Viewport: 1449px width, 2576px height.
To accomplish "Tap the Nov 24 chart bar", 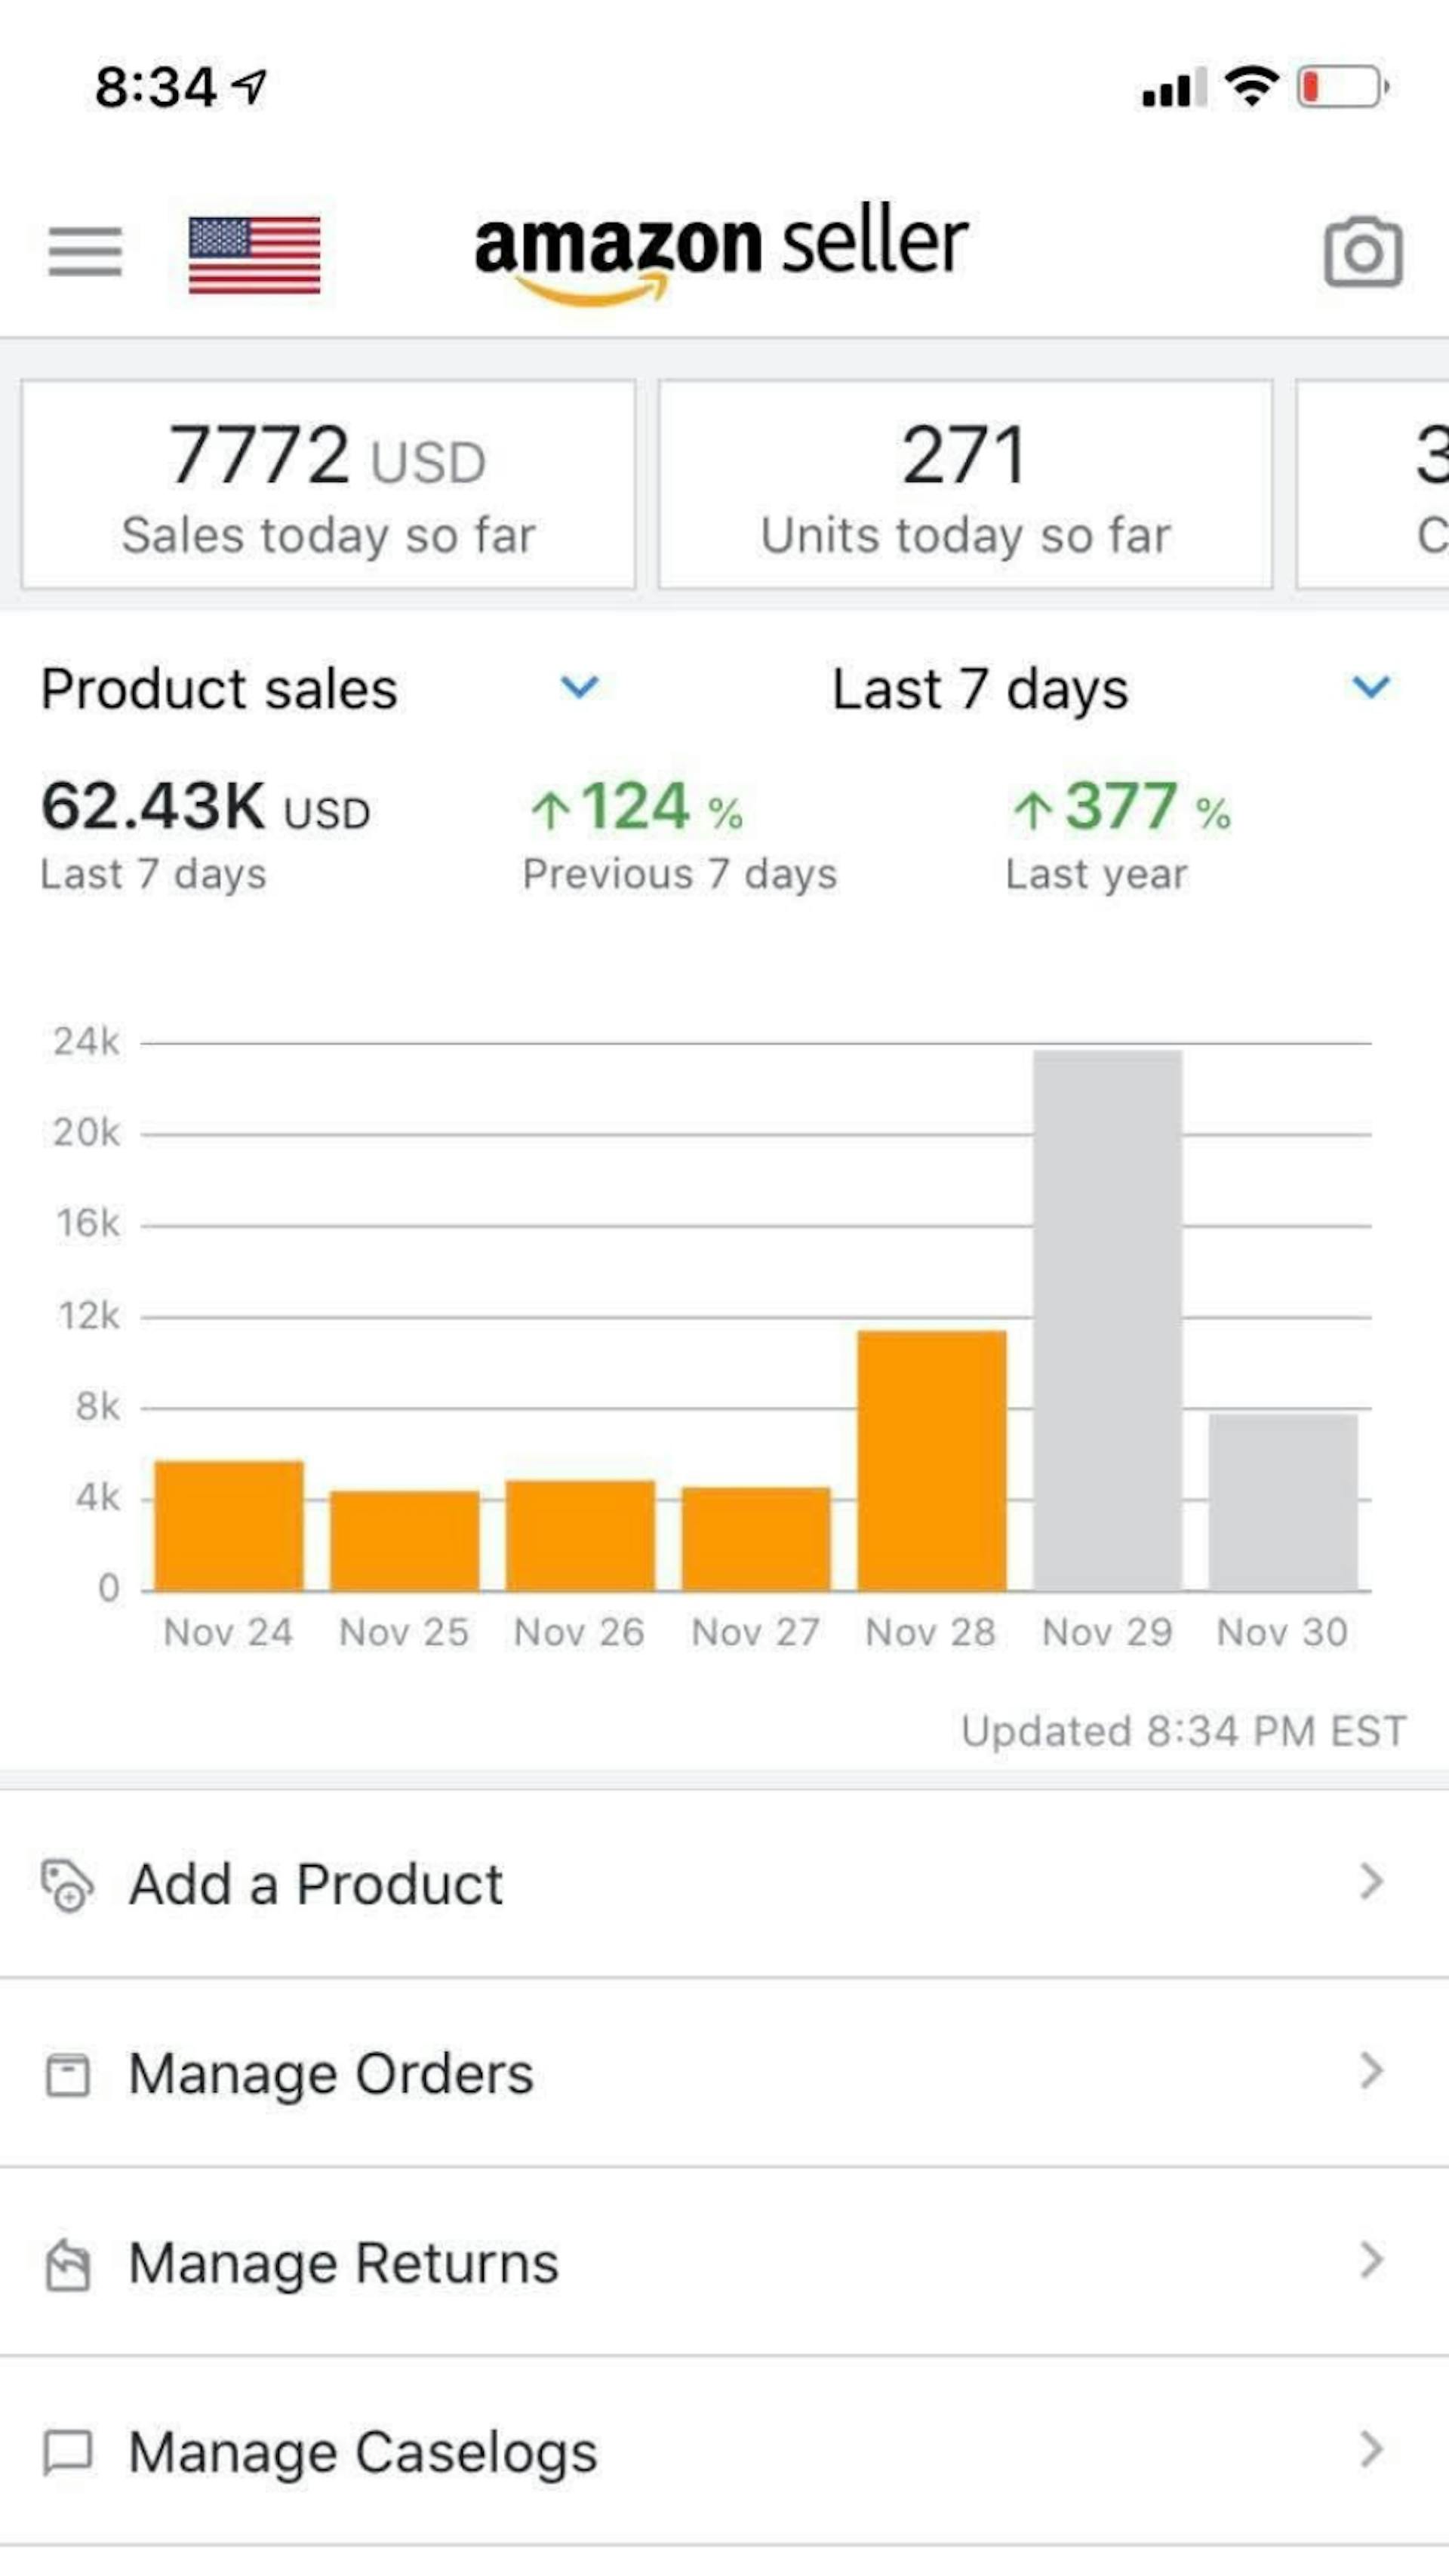I will pyautogui.click(x=228, y=1525).
